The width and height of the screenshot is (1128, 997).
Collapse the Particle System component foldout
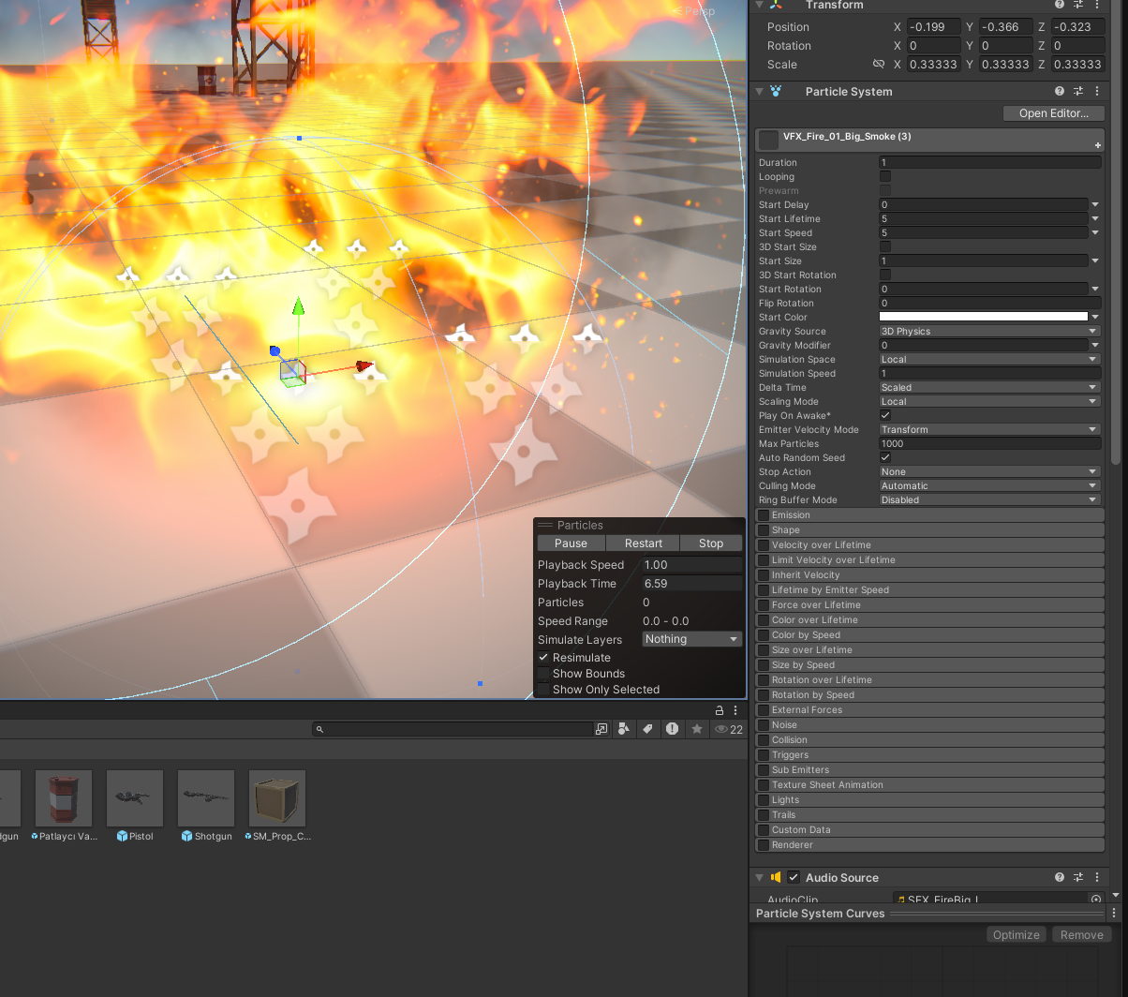pos(759,92)
